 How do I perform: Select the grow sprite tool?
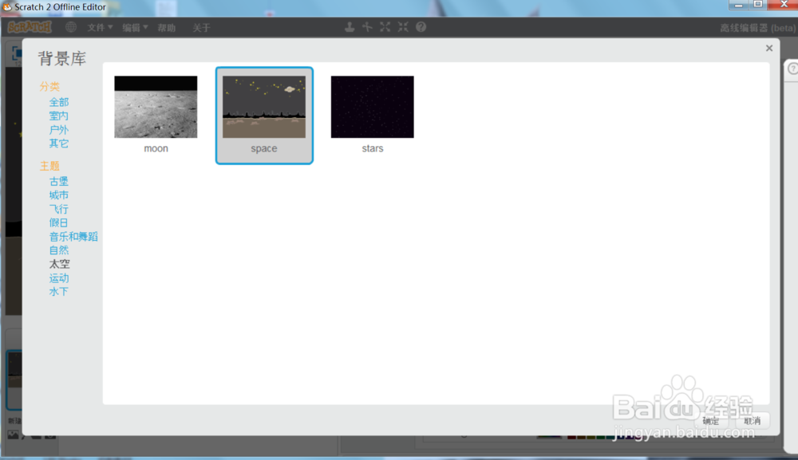pyautogui.click(x=385, y=27)
